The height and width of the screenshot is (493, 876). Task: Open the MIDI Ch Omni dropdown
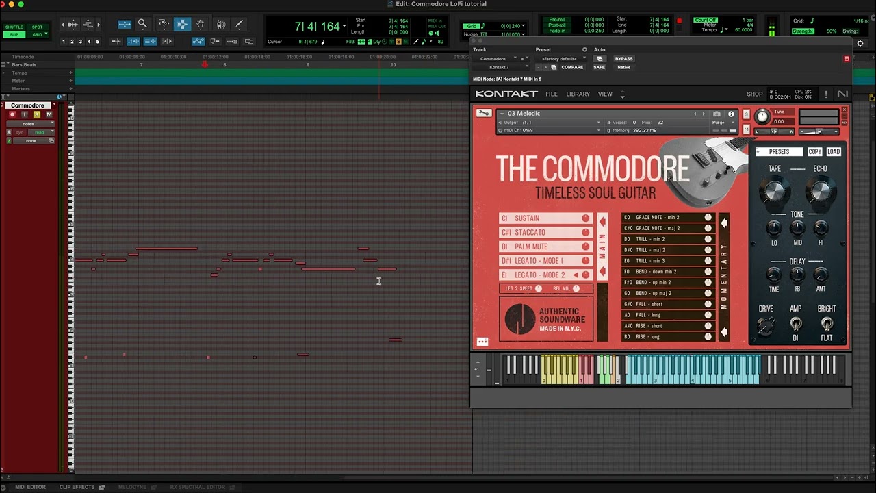pos(550,130)
